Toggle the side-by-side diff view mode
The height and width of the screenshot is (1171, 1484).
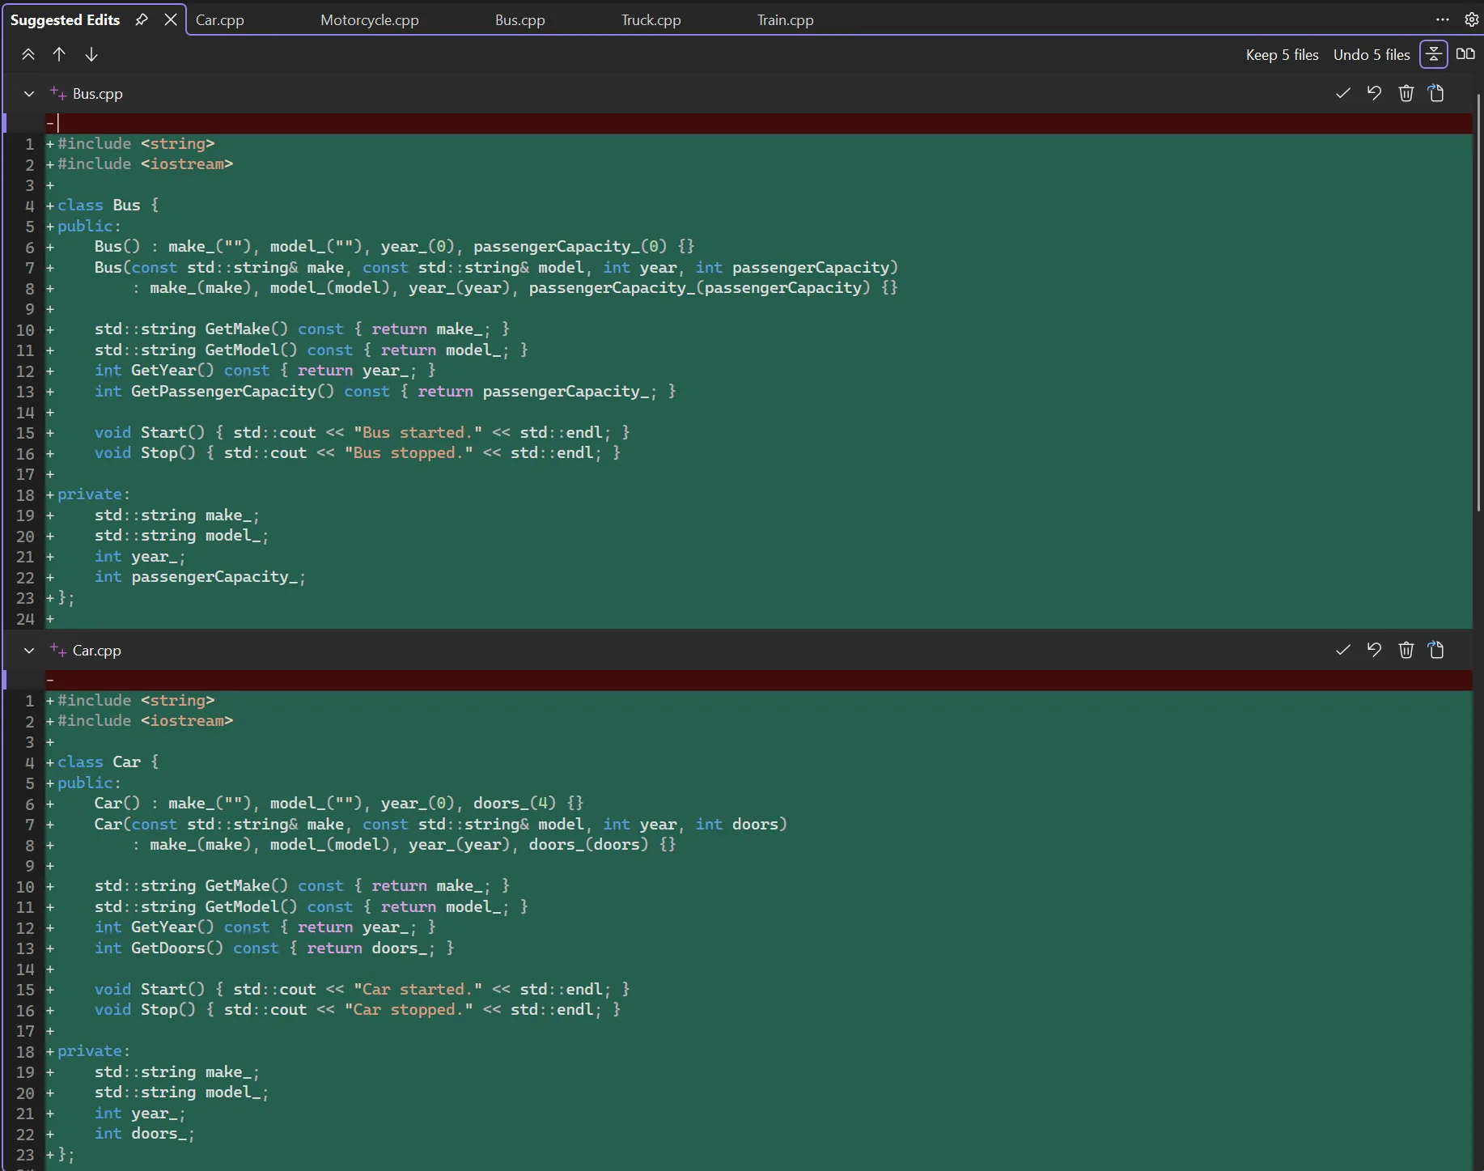(x=1465, y=54)
